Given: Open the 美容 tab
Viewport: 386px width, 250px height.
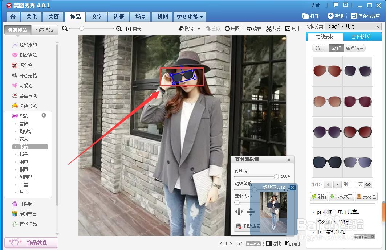Looking at the screenshot, I should point(53,16).
